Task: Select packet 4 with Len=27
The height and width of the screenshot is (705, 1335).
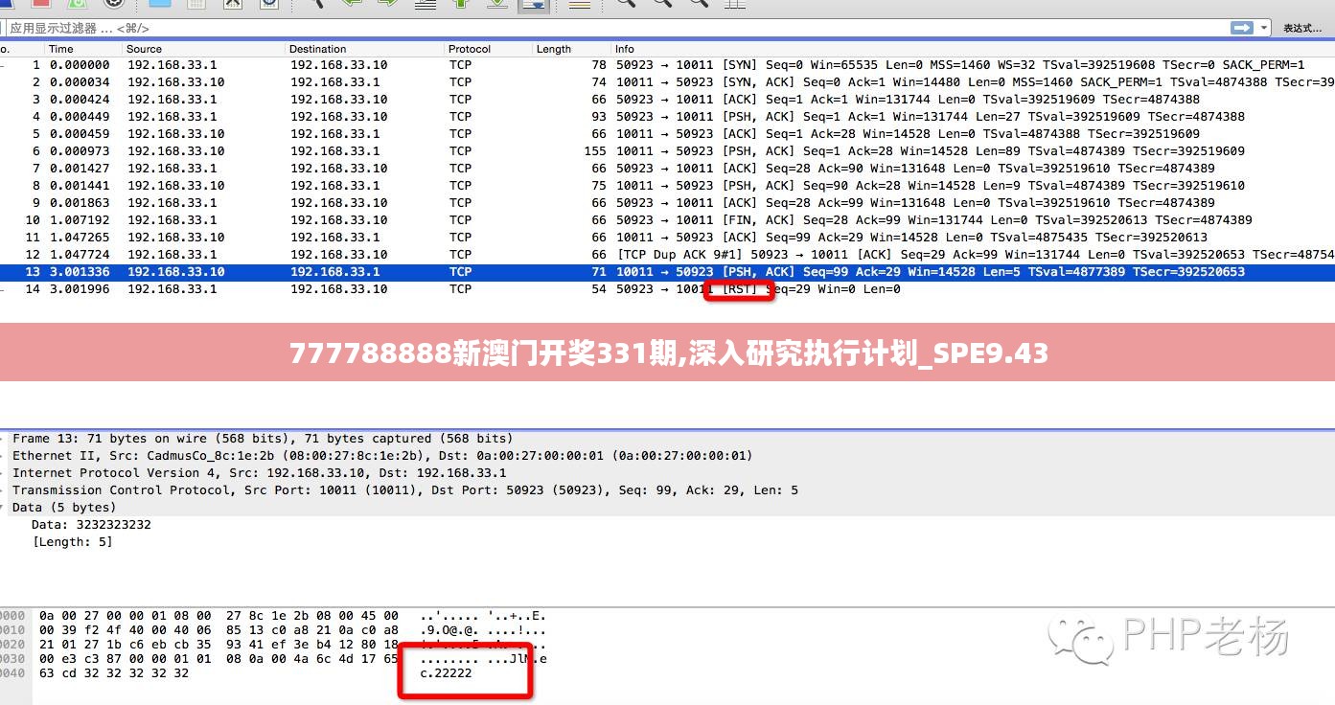Action: (x=667, y=117)
